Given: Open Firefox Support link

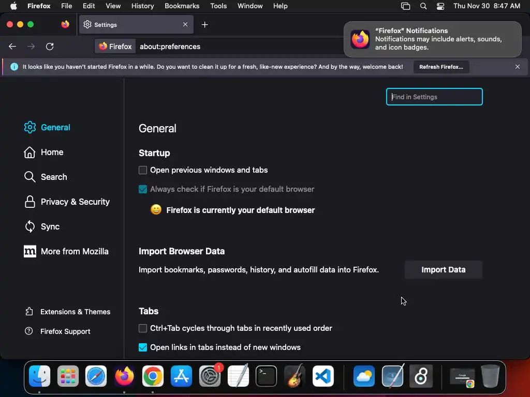Looking at the screenshot, I should click(57, 331).
